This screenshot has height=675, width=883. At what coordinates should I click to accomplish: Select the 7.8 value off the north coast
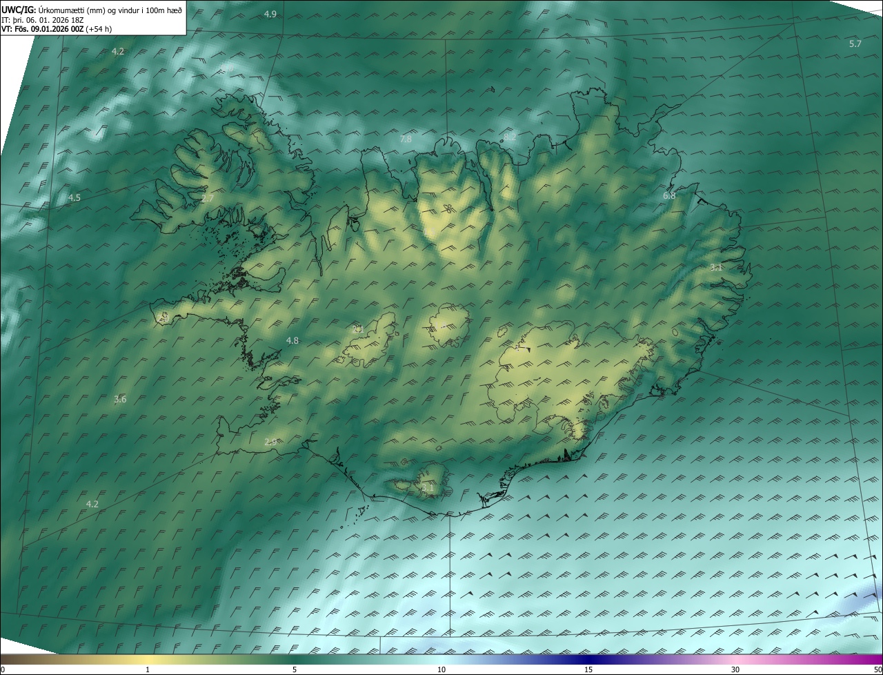tap(406, 139)
